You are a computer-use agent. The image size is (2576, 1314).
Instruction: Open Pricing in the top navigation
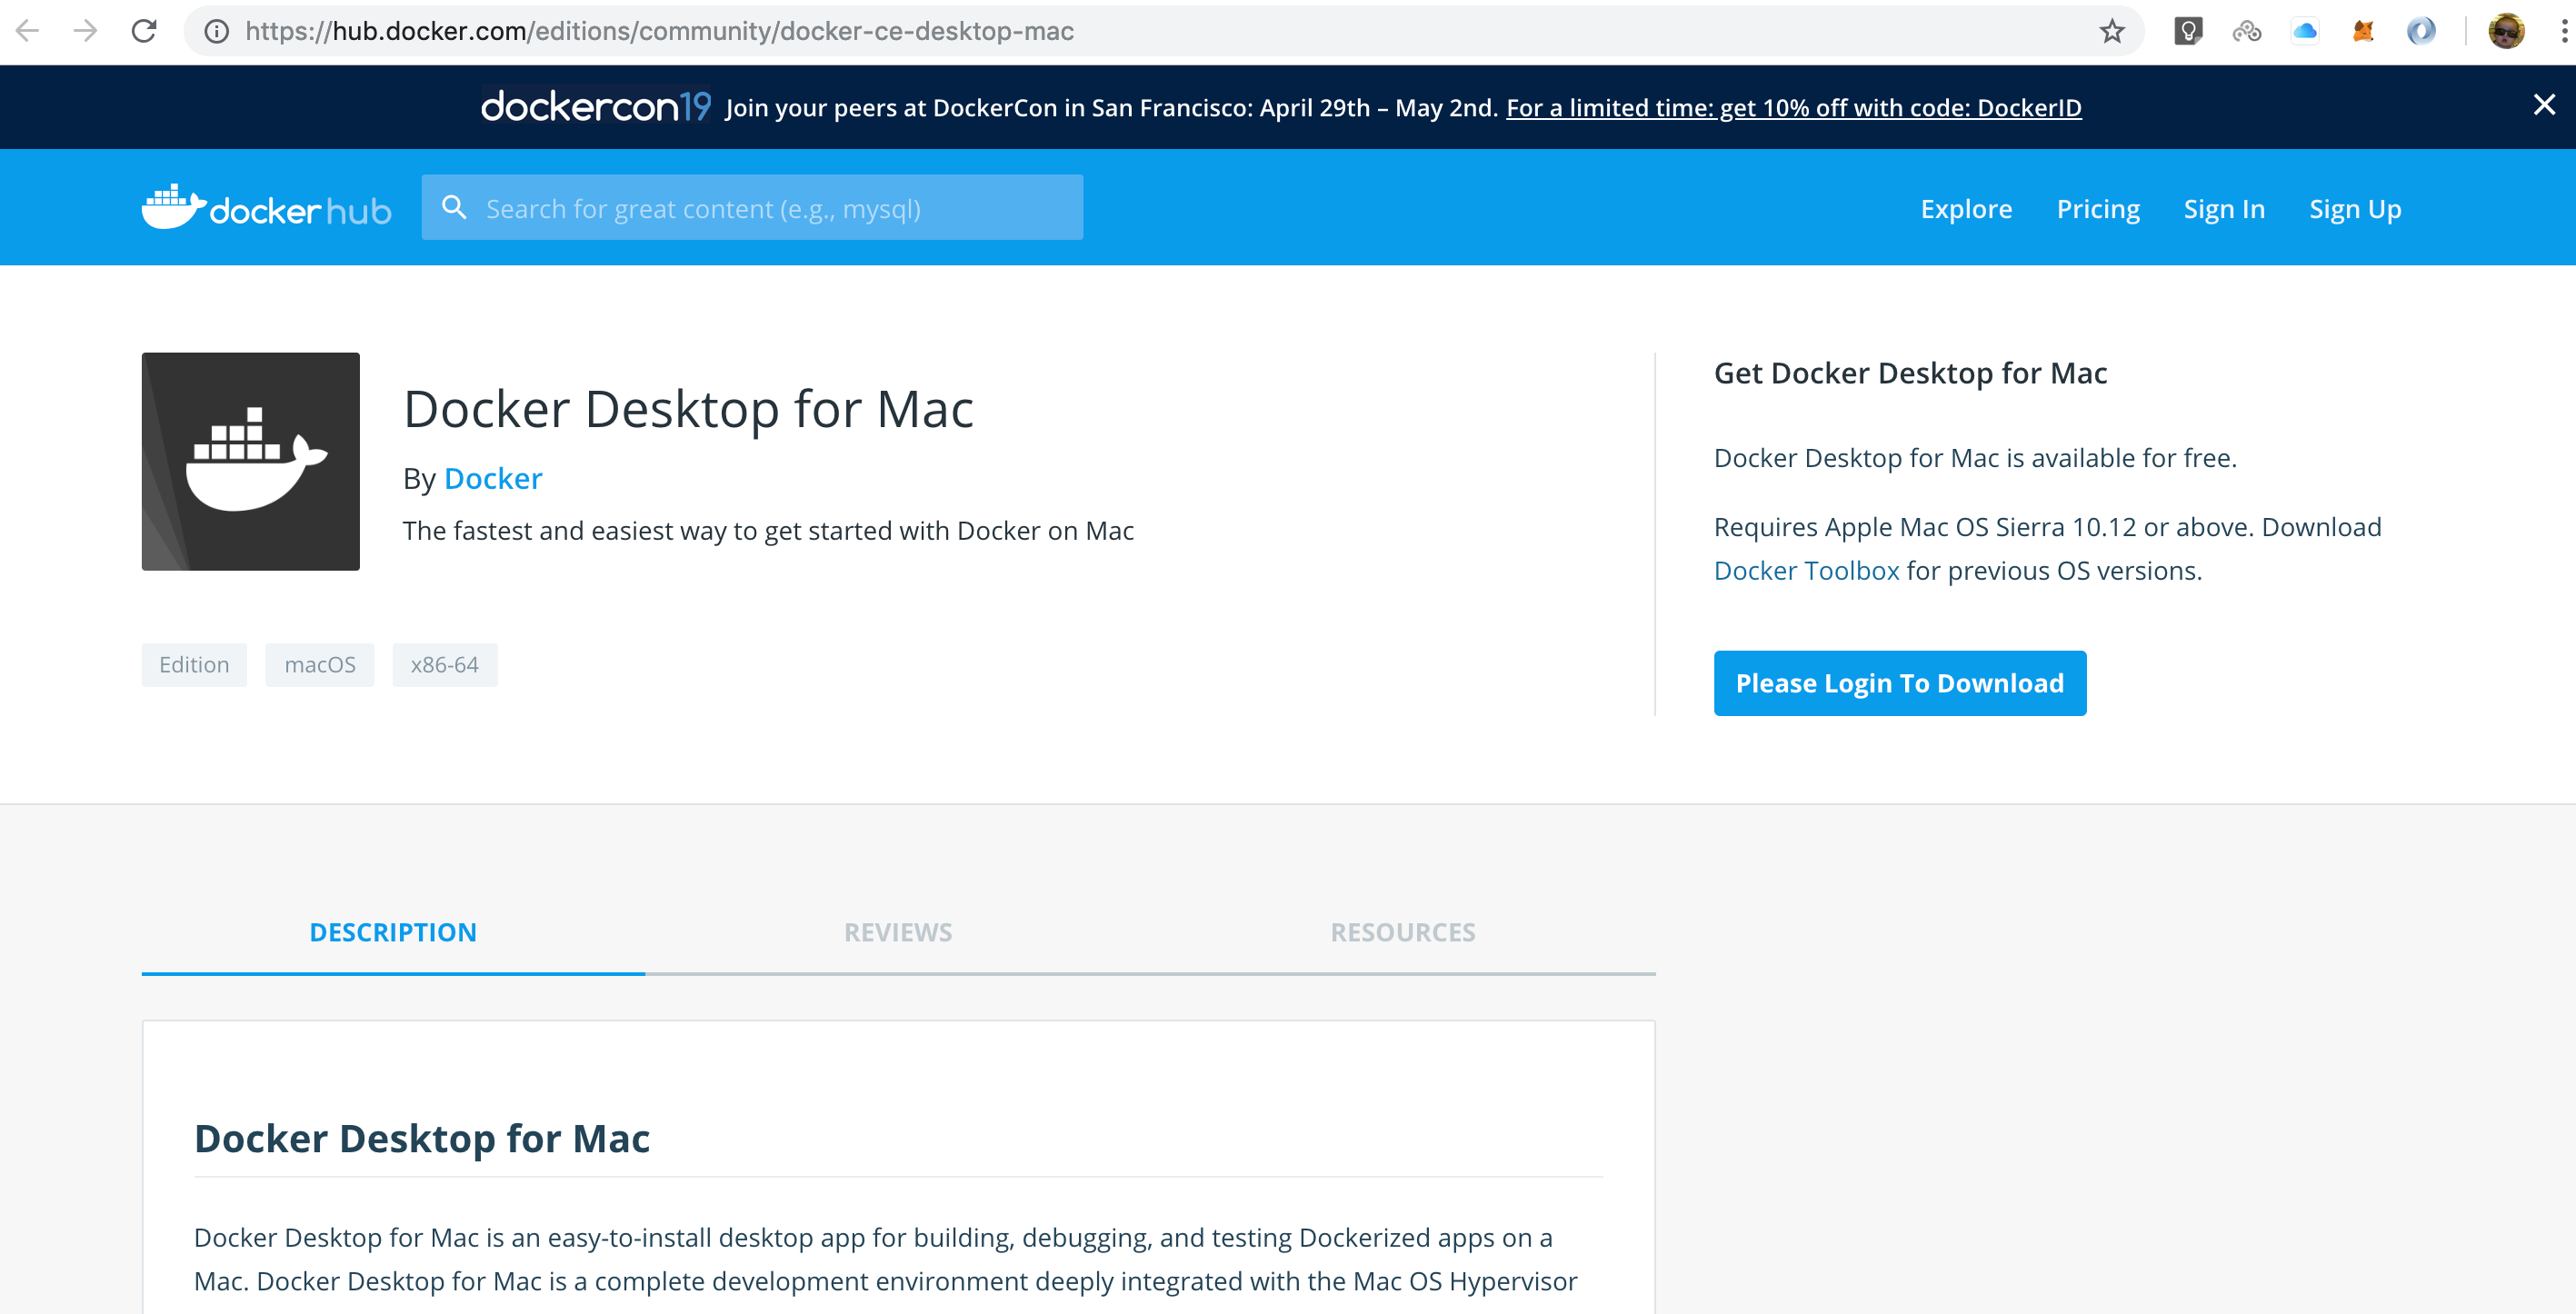(x=2098, y=208)
